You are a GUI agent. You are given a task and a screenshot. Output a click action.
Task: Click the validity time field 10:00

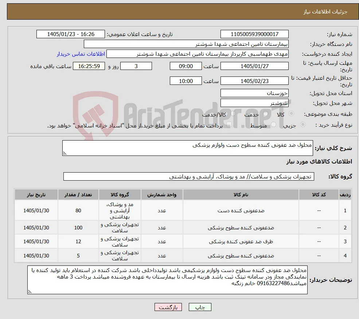[186, 81]
